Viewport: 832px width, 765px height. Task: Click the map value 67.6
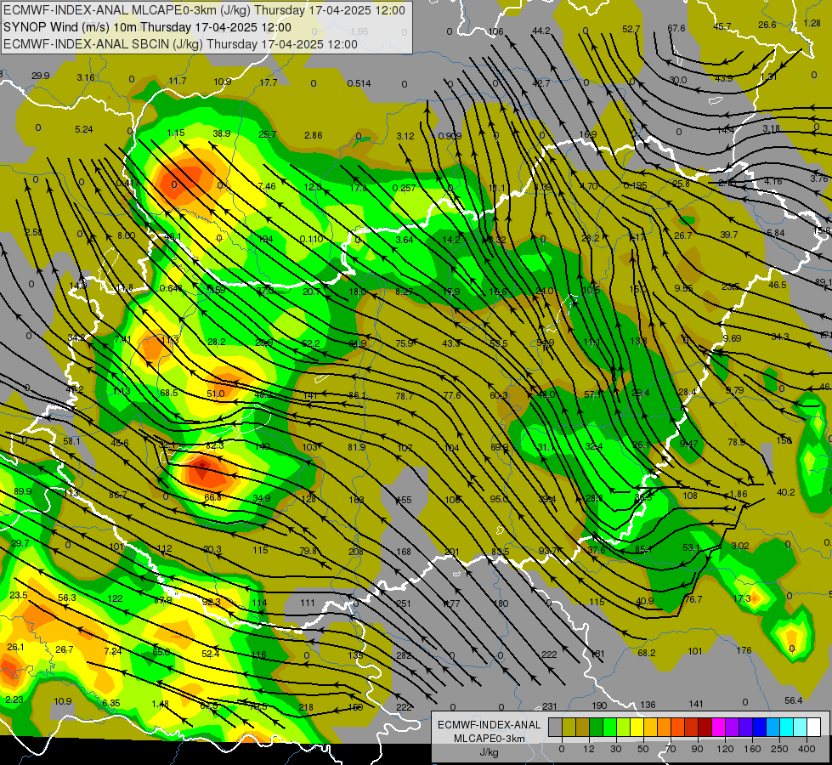coord(676,28)
